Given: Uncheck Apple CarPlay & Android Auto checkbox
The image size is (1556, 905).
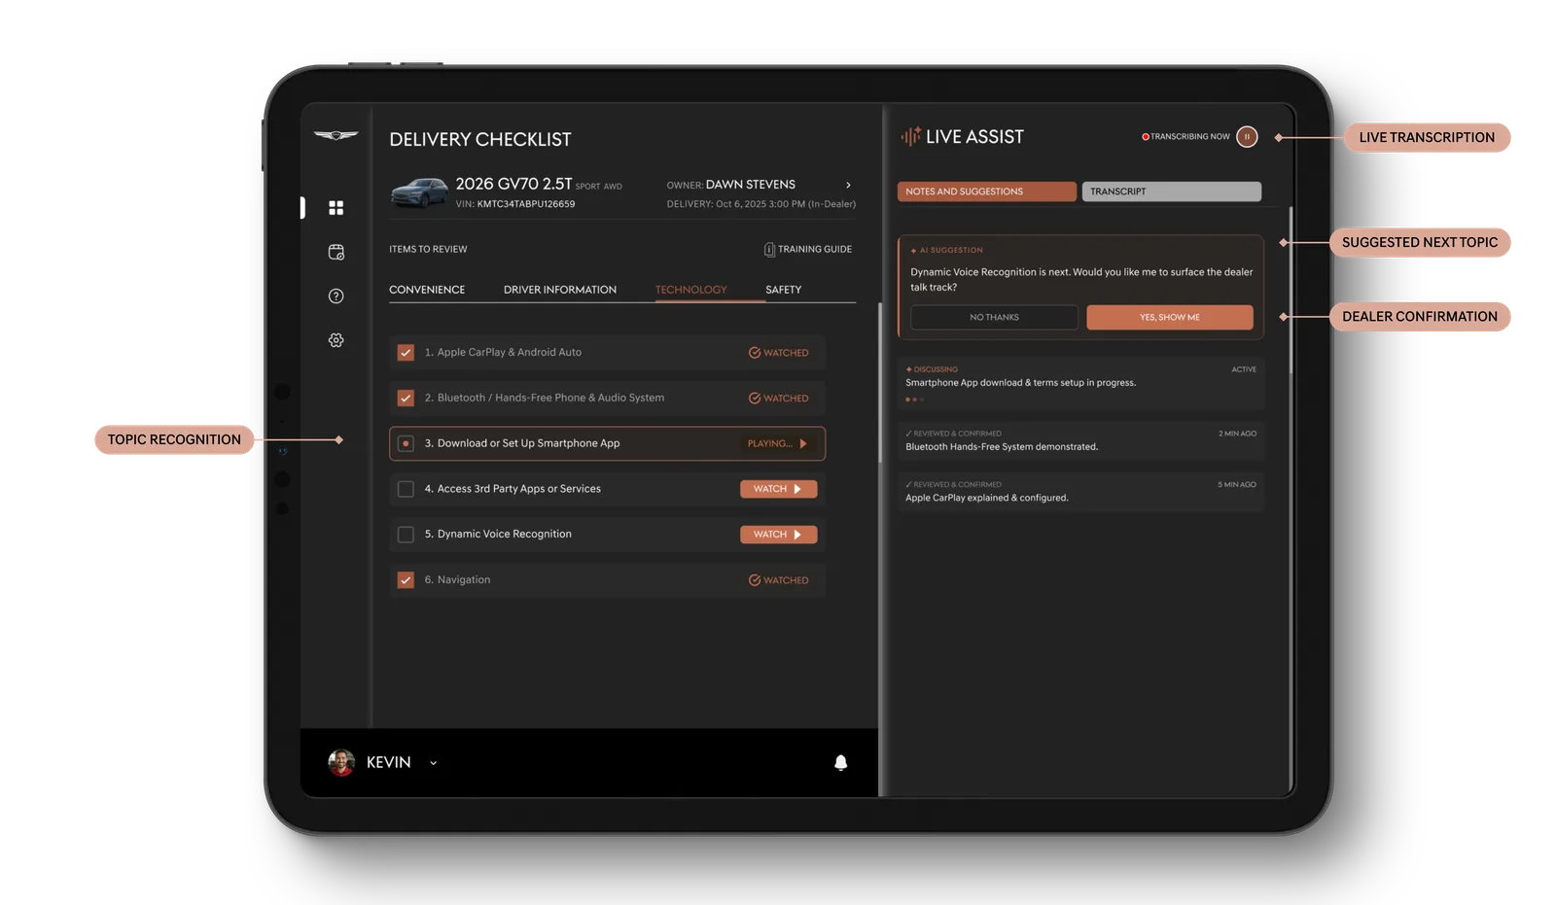Looking at the screenshot, I should (x=406, y=353).
